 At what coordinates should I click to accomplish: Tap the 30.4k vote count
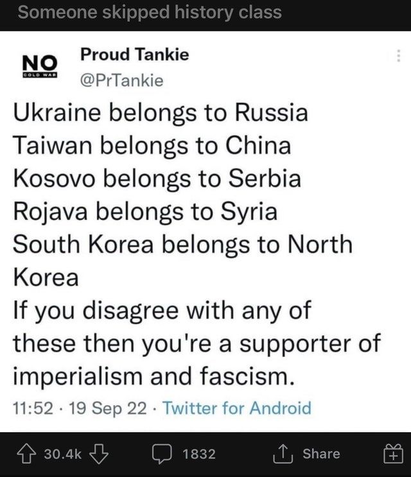click(x=63, y=454)
